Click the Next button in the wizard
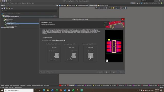164x92 pixels. pyautogui.click(x=114, y=72)
